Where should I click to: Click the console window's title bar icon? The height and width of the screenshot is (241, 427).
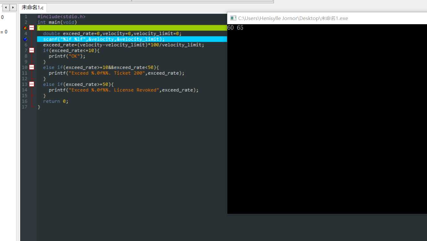pyautogui.click(x=233, y=18)
